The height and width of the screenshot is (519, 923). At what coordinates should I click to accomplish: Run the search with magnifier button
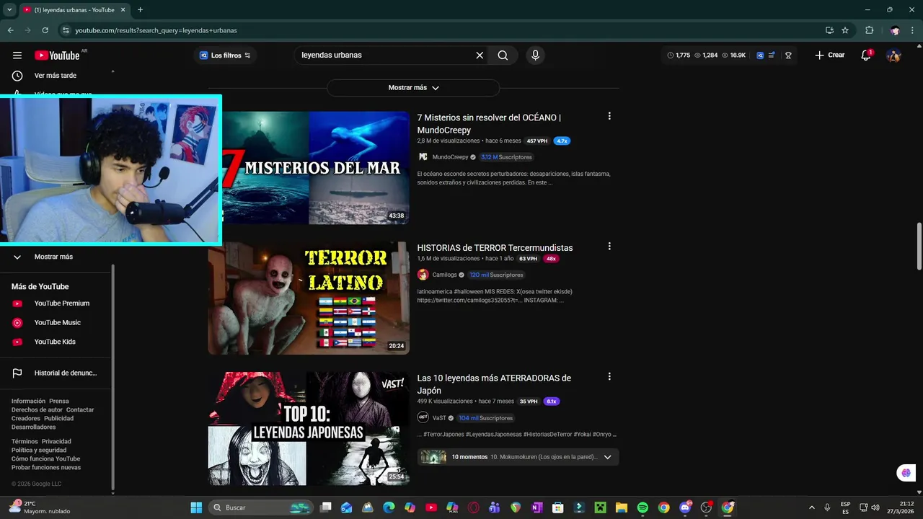click(x=503, y=56)
